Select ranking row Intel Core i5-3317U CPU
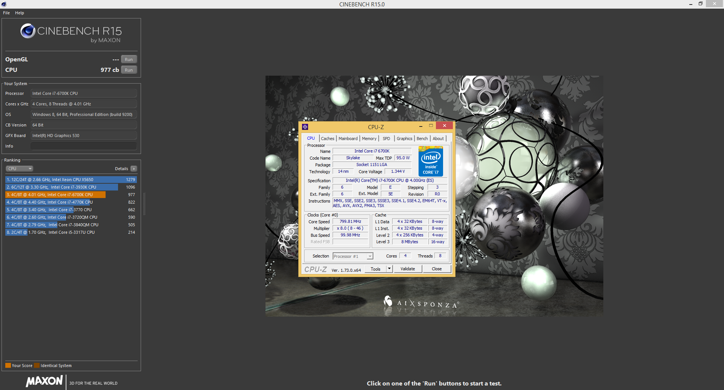 click(71, 232)
